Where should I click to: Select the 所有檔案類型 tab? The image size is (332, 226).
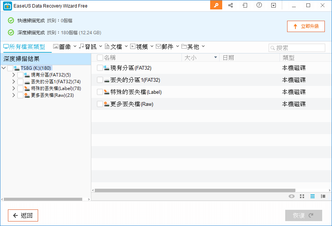(24, 47)
